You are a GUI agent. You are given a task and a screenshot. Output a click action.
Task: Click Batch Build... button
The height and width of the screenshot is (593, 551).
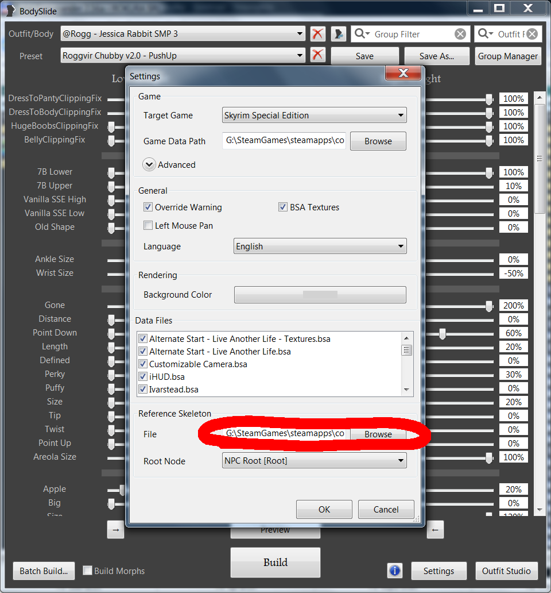point(44,571)
